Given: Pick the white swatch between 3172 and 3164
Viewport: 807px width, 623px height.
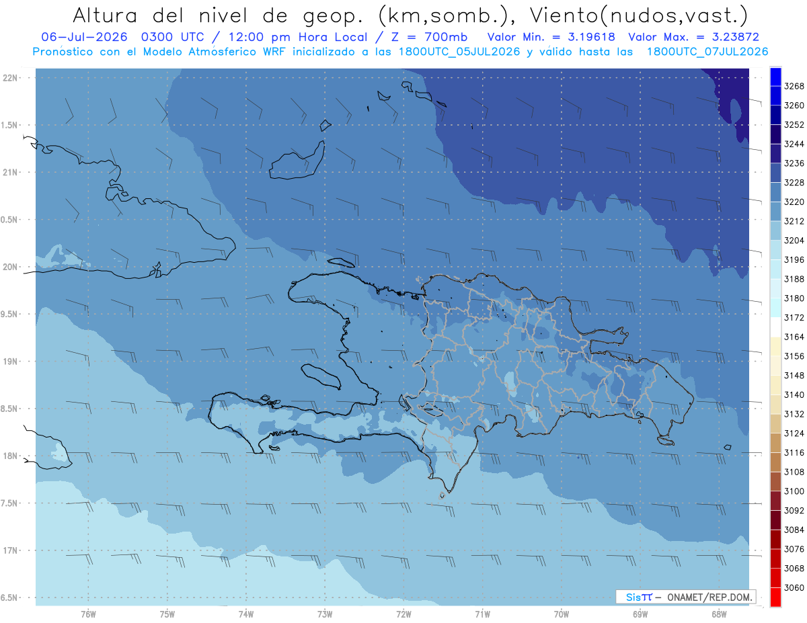Looking at the screenshot, I should 775,327.
